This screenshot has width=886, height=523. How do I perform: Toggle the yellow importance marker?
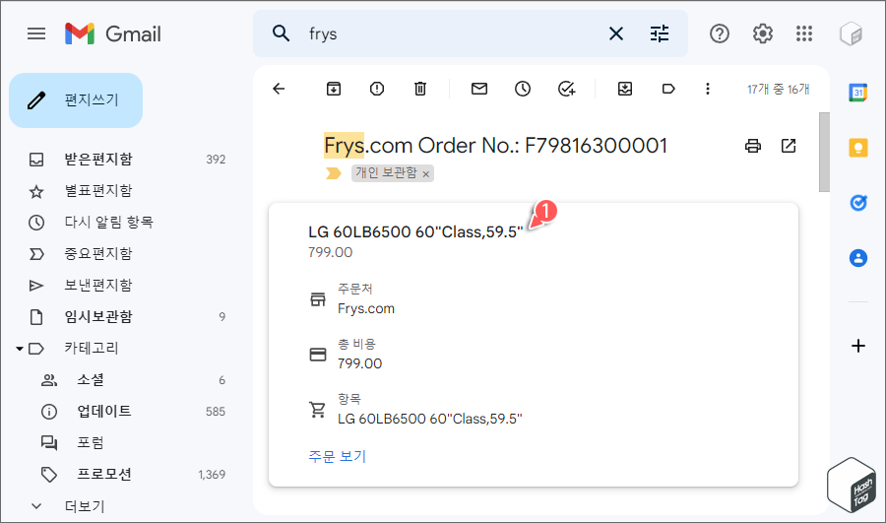click(334, 173)
